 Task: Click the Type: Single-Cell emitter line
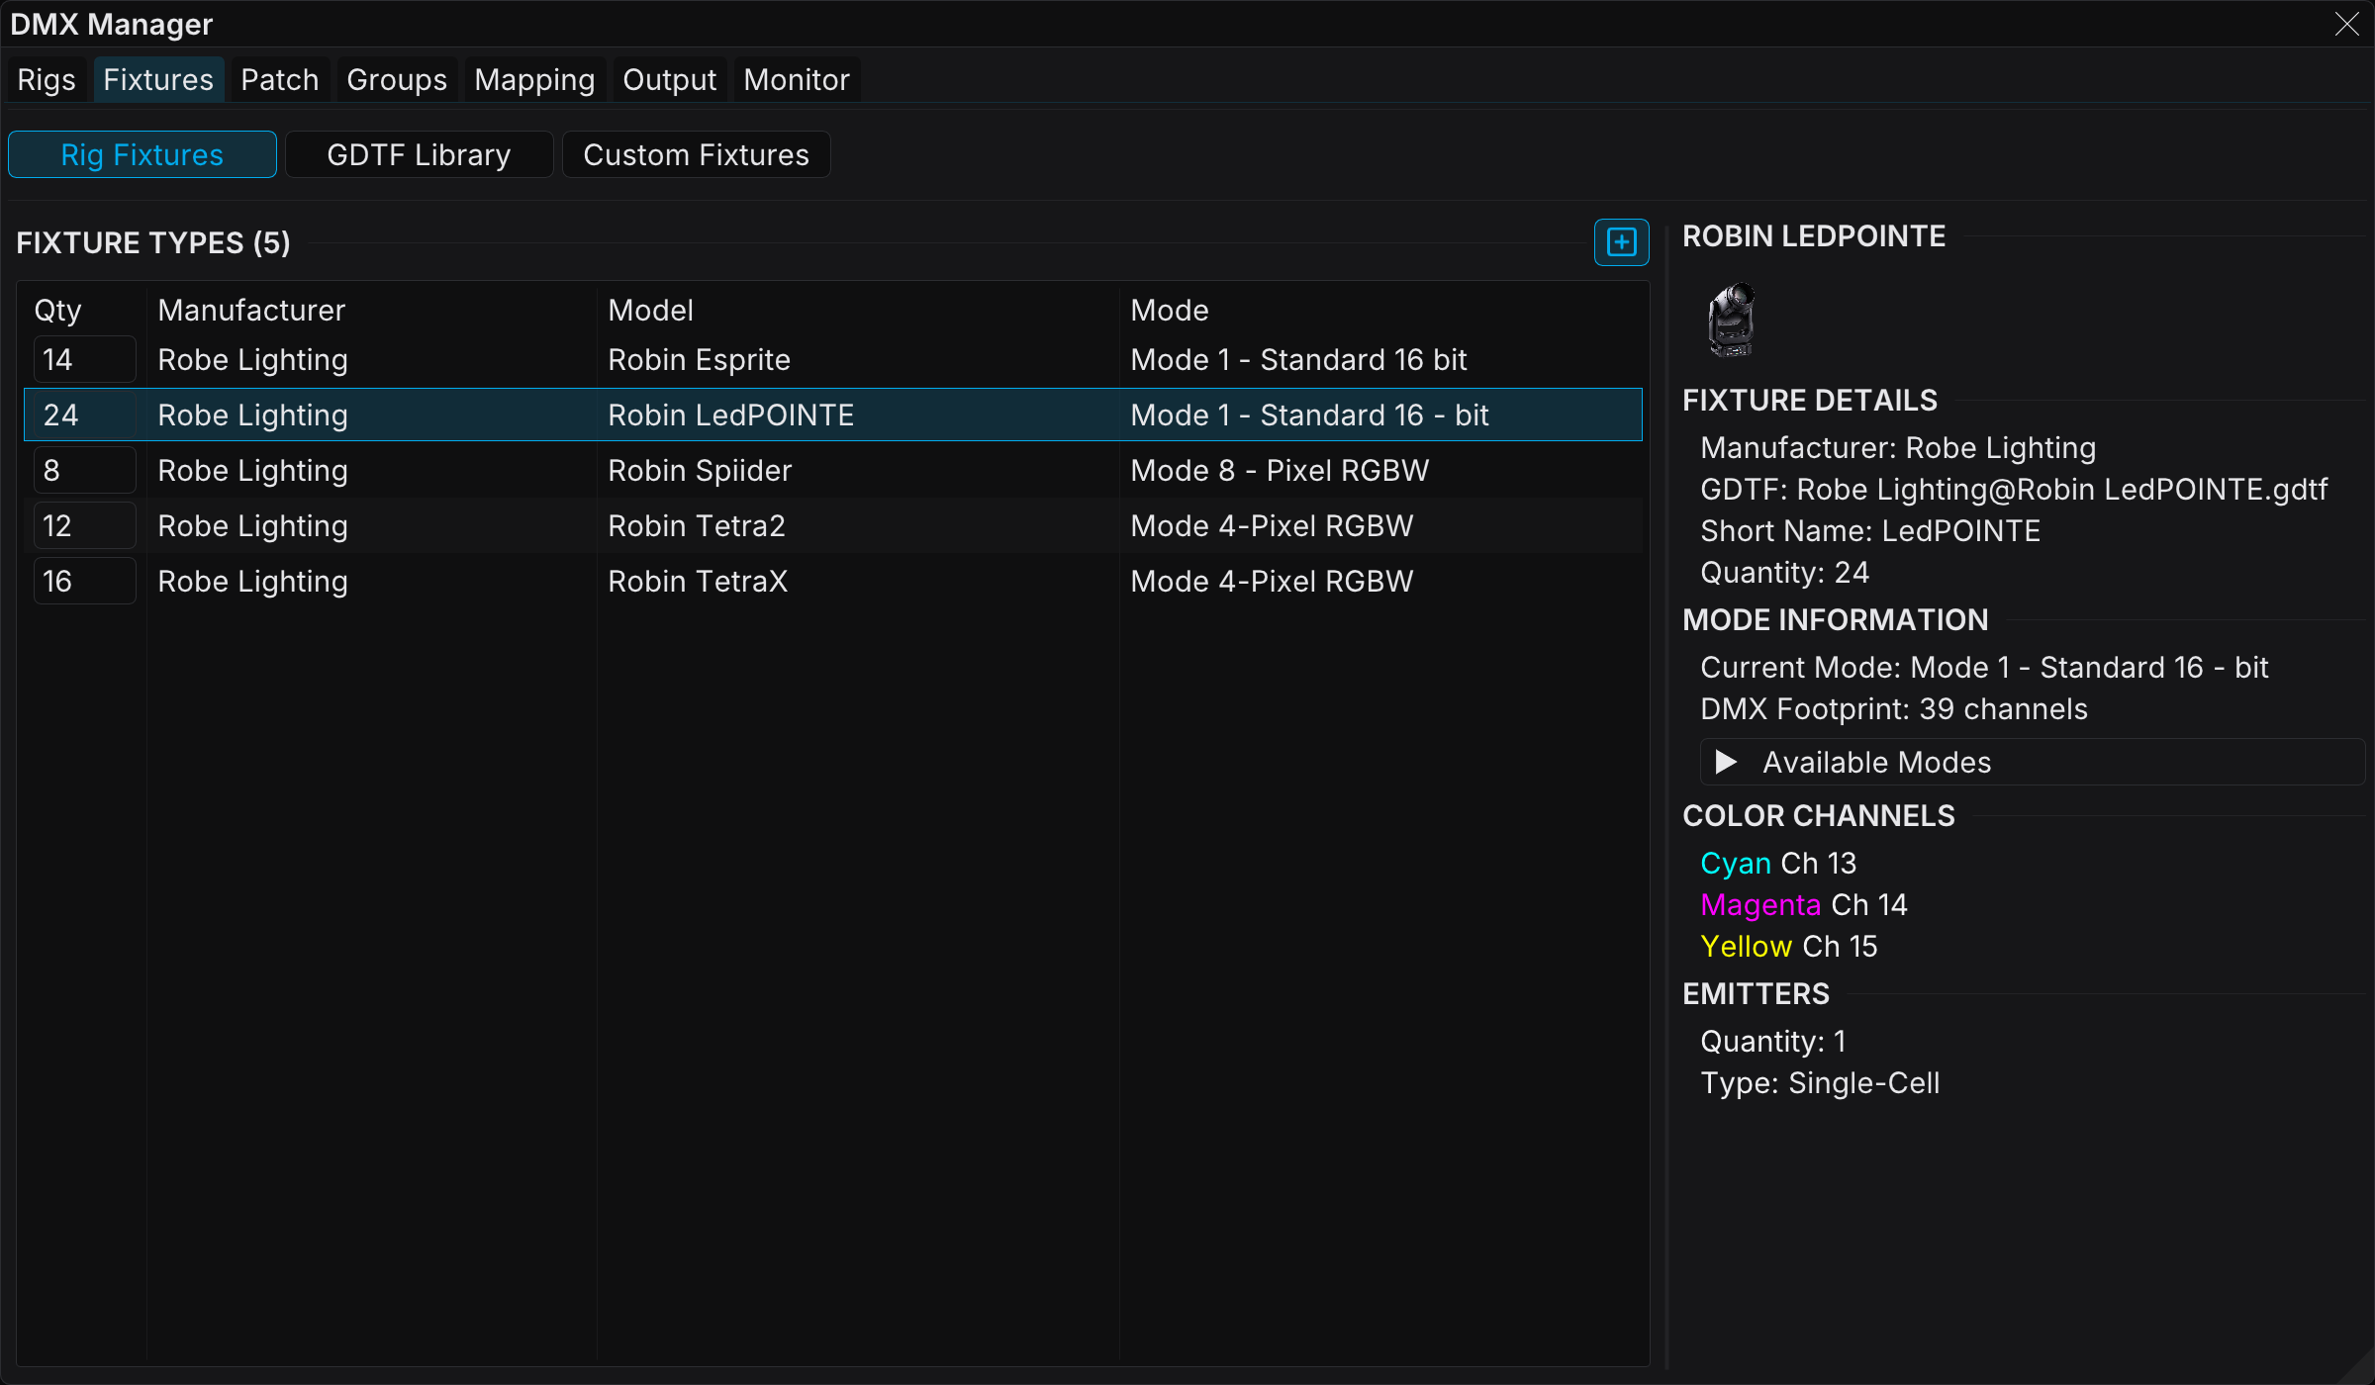point(1820,1082)
